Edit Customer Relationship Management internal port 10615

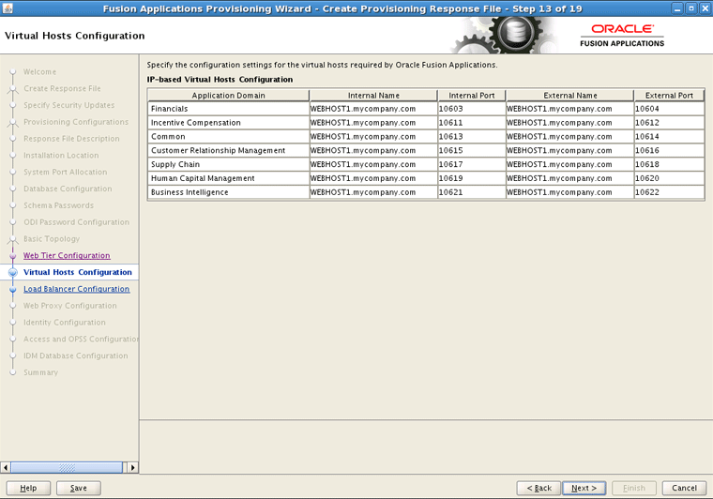tap(472, 150)
